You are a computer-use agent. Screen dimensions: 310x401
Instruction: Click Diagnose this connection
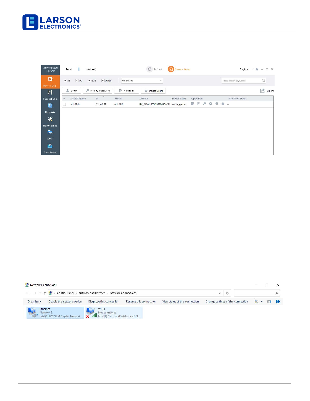pos(104,302)
